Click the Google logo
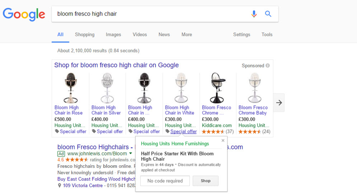The width and height of the screenshot is (357, 195). click(x=24, y=14)
